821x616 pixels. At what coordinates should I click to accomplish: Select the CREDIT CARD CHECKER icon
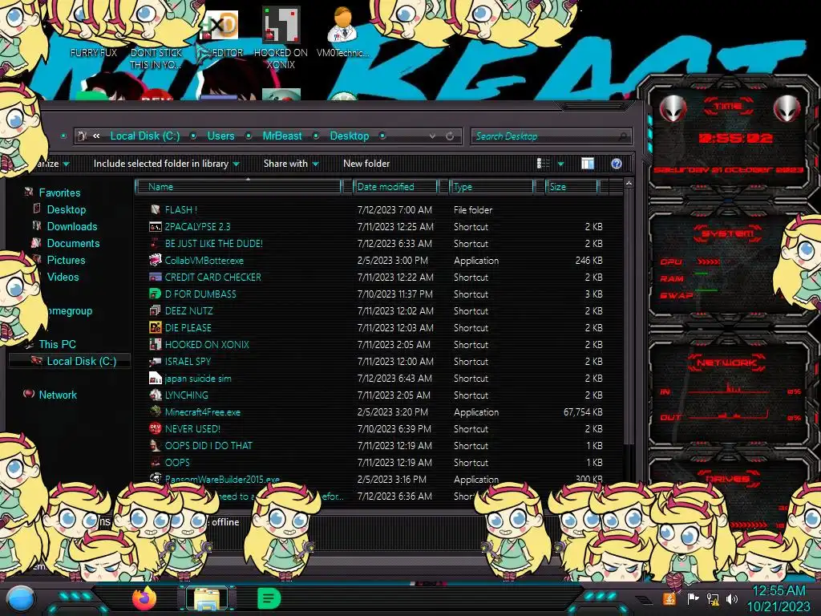coord(155,277)
